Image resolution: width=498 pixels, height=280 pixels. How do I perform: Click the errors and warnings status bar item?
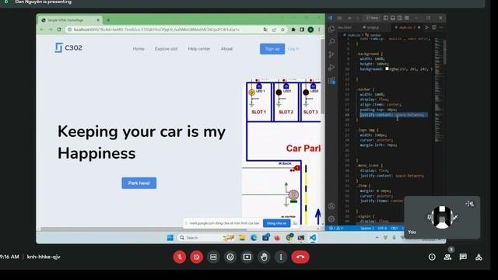click(x=335, y=228)
